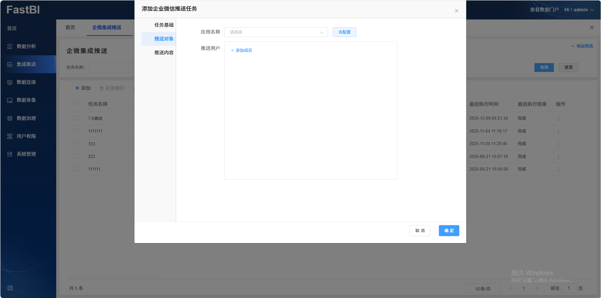The image size is (601, 298).
Task: Click the 数据准备 sidebar icon
Action: click(x=10, y=100)
